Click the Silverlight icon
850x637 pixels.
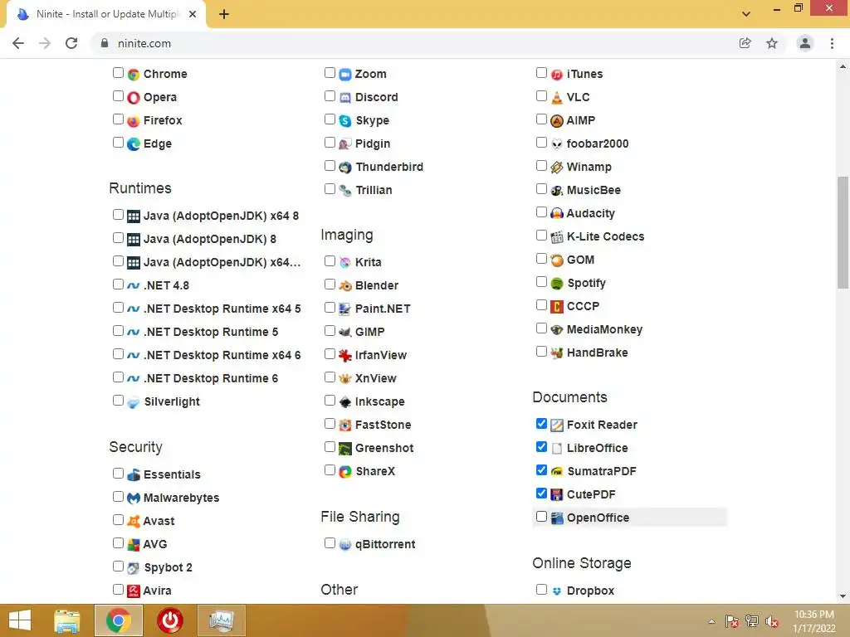134,402
